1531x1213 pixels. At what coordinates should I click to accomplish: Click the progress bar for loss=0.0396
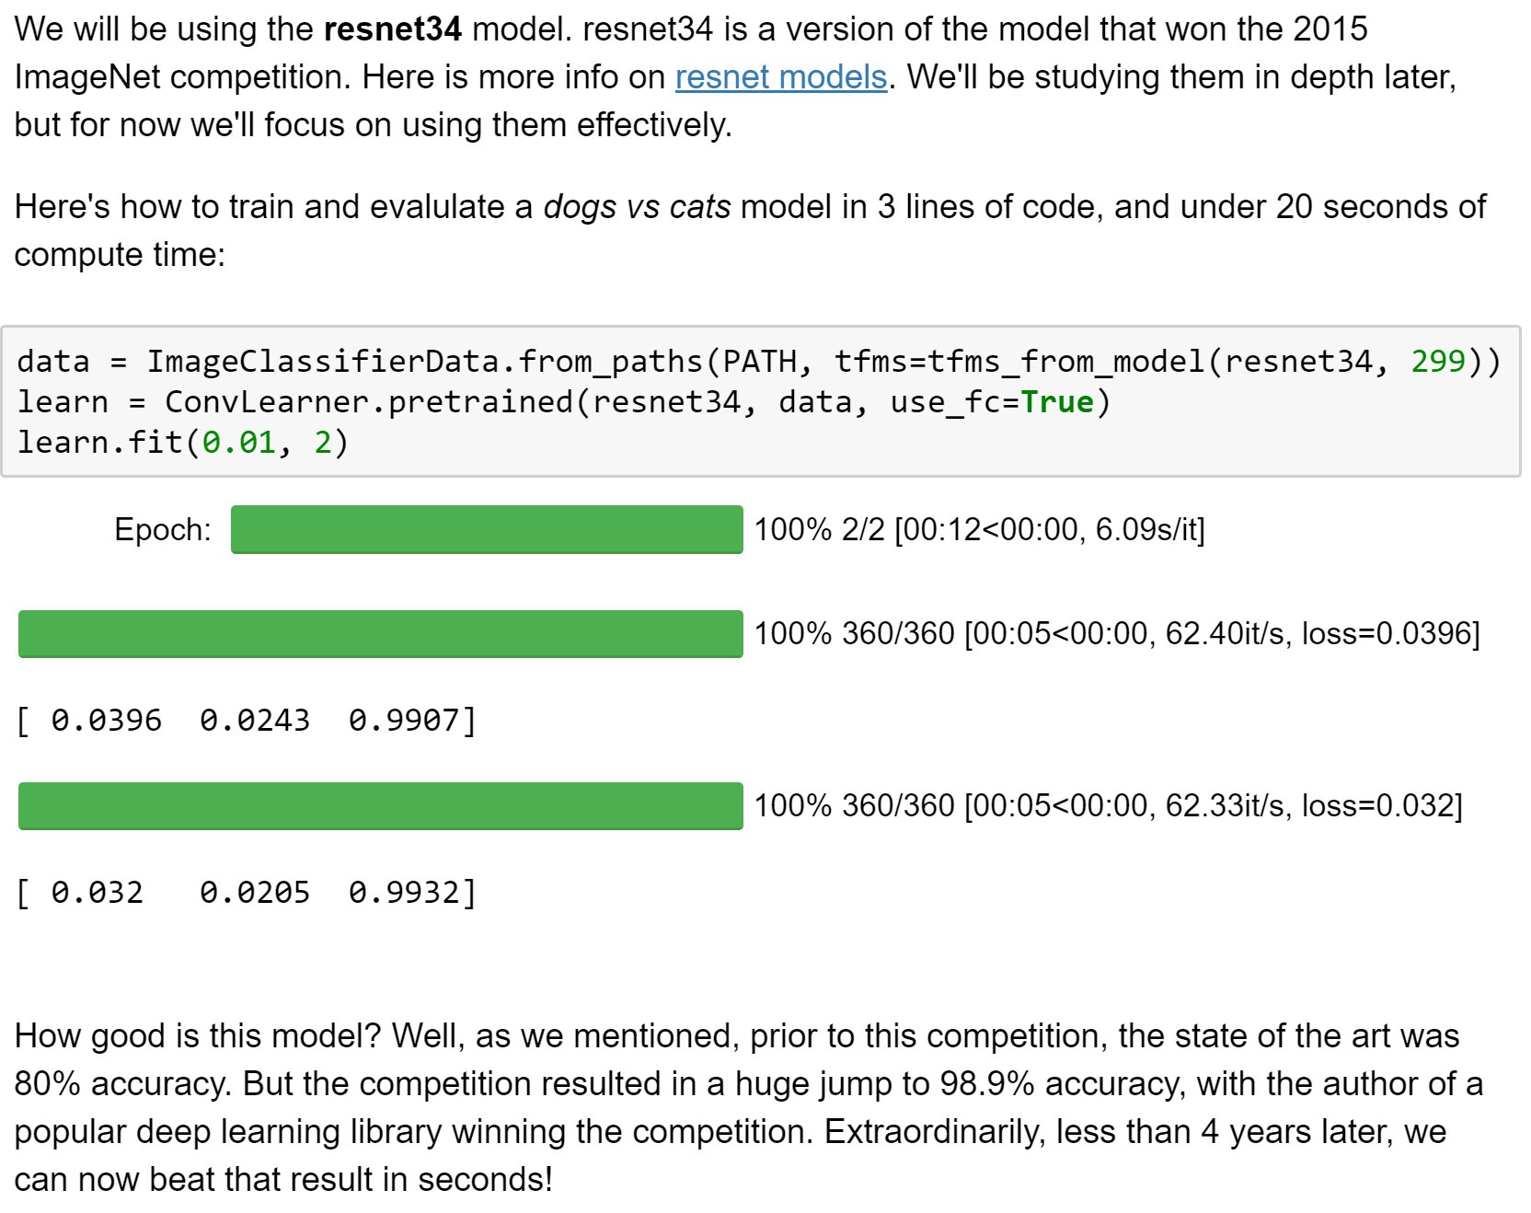[380, 633]
